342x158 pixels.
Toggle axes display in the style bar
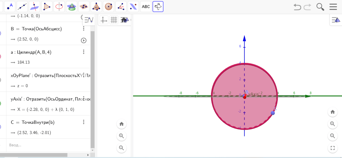(x=104, y=20)
